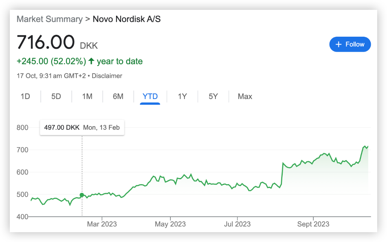
Task: Switch to the 5D time range
Action: [x=56, y=96]
